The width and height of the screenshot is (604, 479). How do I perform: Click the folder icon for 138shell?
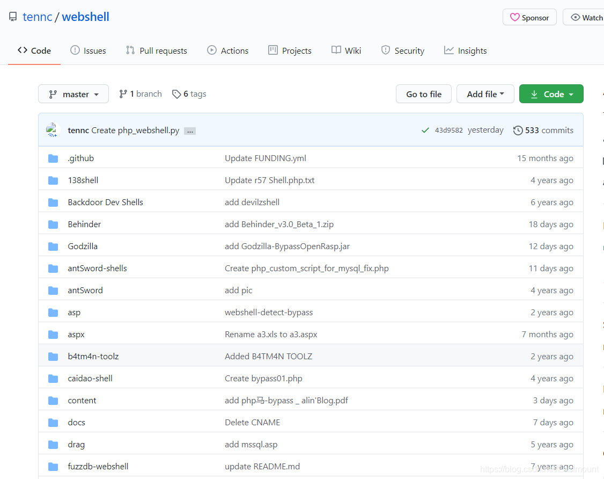coord(53,180)
